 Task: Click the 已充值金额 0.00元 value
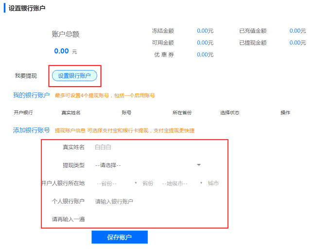click(298, 31)
